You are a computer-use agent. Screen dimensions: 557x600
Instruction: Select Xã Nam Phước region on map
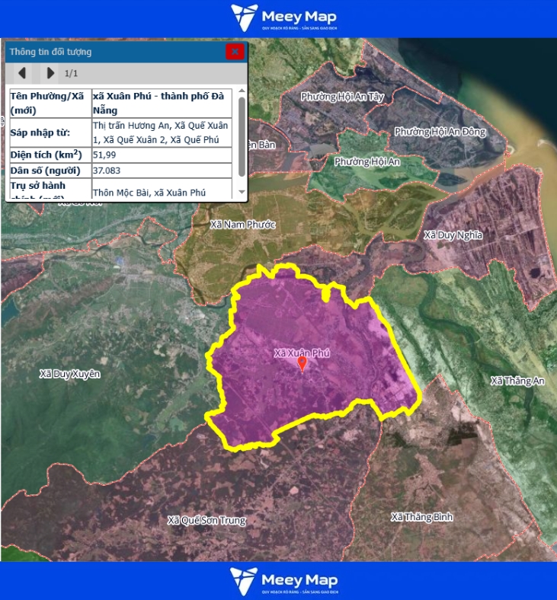point(242,224)
